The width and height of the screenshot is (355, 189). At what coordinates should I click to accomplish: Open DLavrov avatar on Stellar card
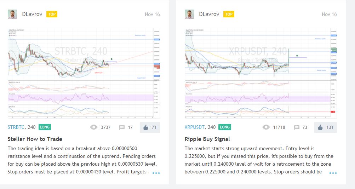[12, 14]
